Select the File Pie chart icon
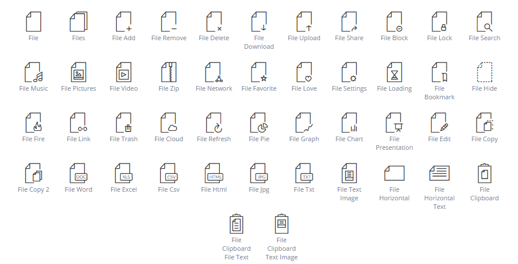Viewport: 518px width, 264px height. [259, 123]
